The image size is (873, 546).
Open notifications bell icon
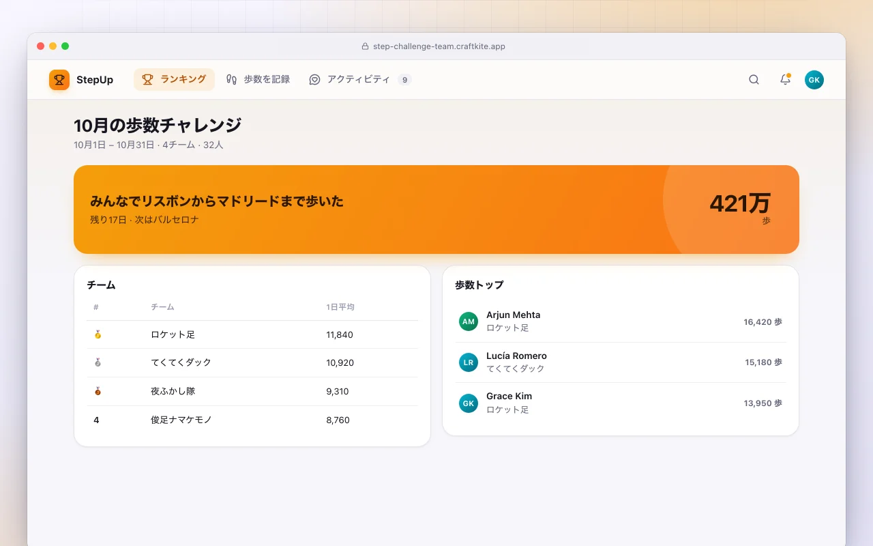tap(785, 80)
